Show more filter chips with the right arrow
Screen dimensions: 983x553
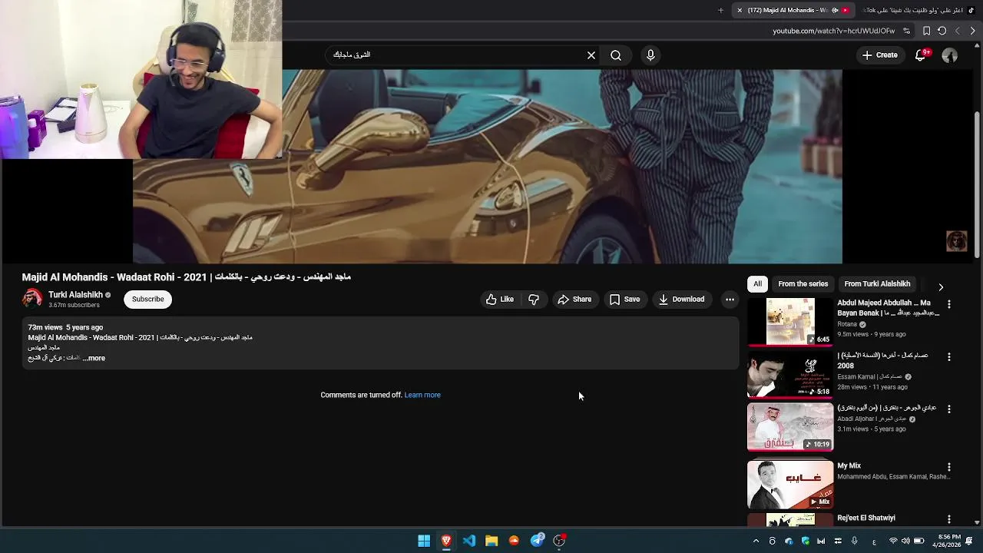click(x=941, y=287)
